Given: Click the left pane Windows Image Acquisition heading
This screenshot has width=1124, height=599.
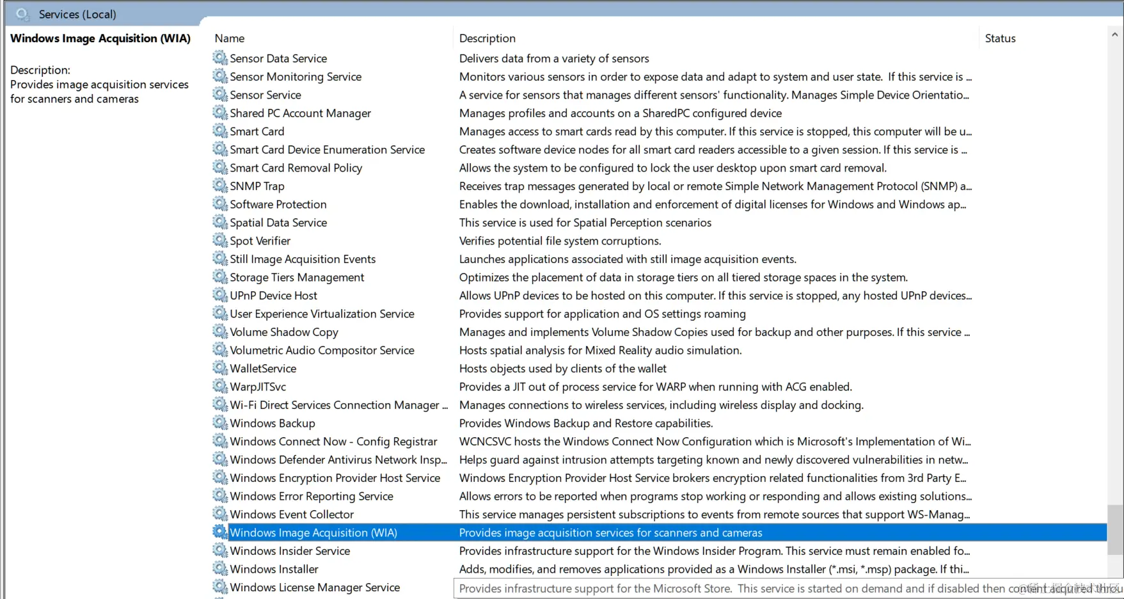Looking at the screenshot, I should tap(100, 38).
